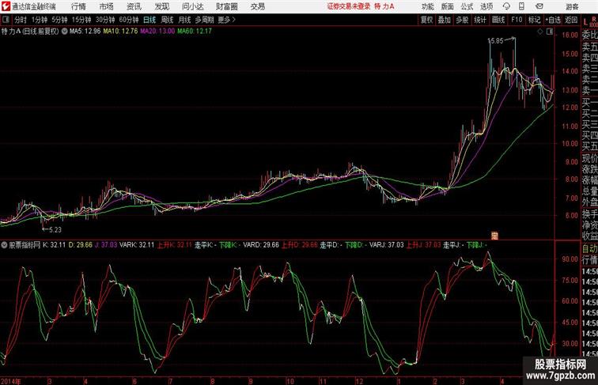Switch to 1分钟 period tab

pyautogui.click(x=40, y=20)
